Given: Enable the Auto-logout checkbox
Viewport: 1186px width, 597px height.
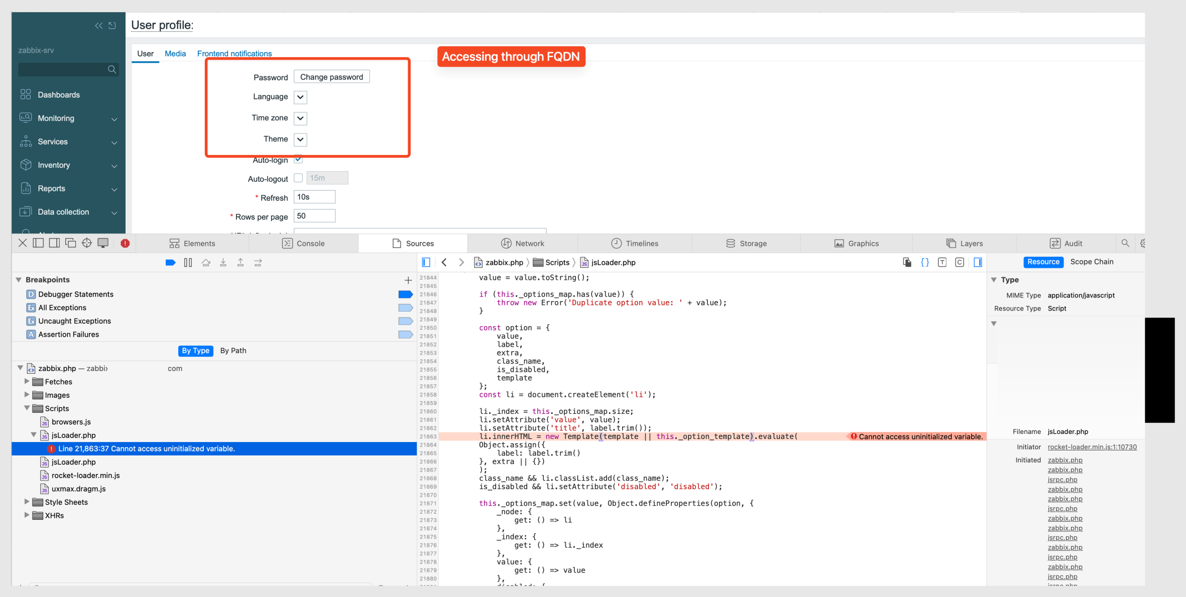Looking at the screenshot, I should tap(298, 178).
